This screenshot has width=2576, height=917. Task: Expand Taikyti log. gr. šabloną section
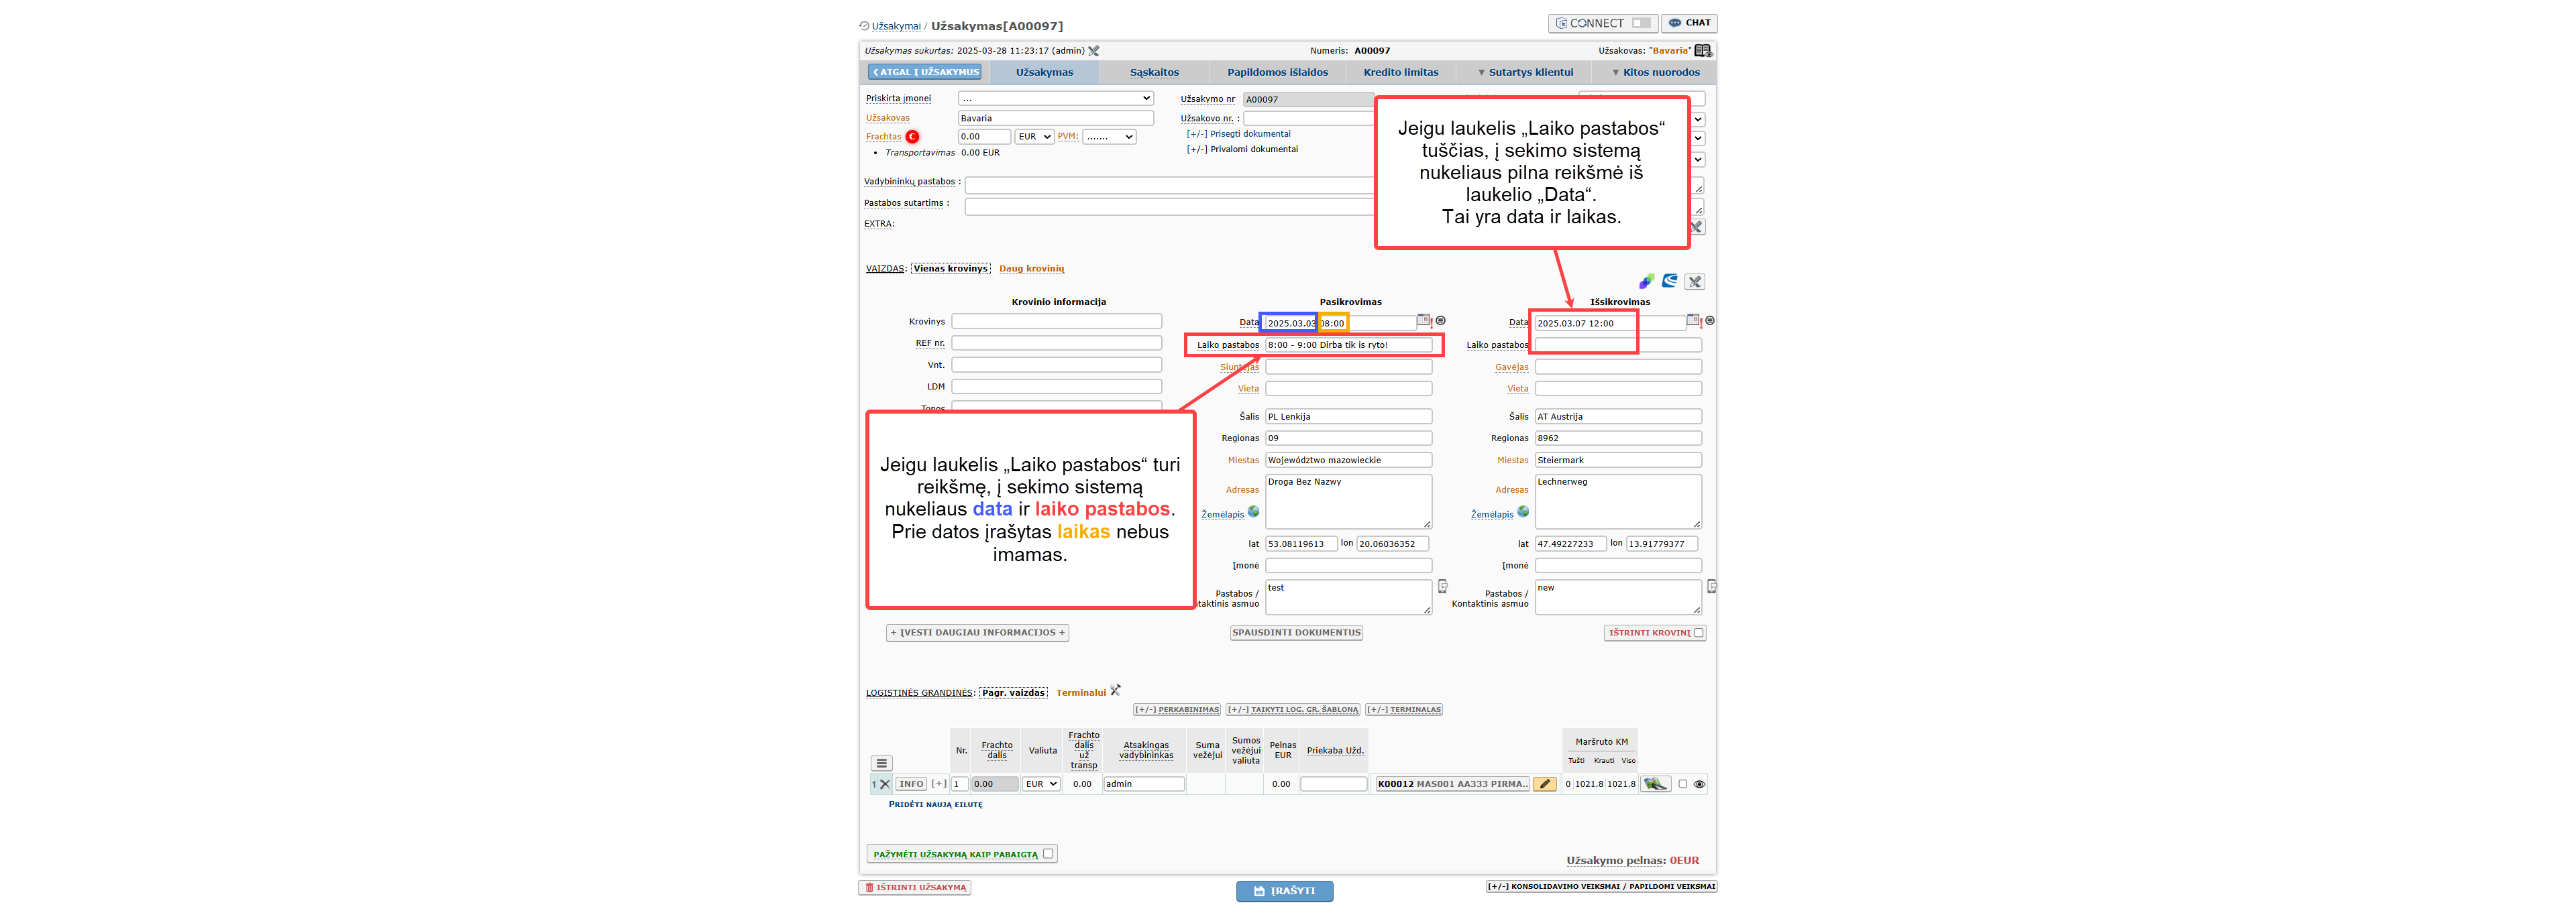coord(1293,711)
